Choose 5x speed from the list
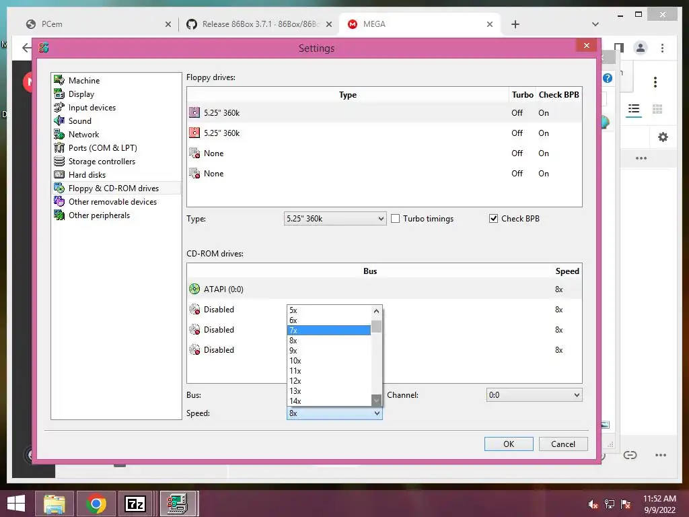 click(x=329, y=310)
